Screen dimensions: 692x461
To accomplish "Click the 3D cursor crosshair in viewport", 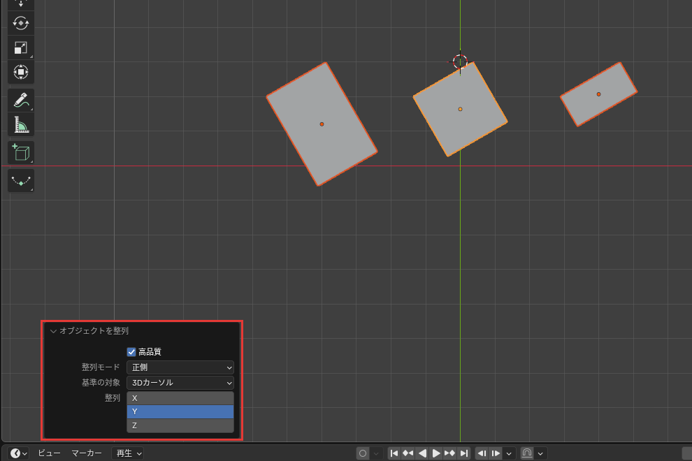I will (x=460, y=61).
